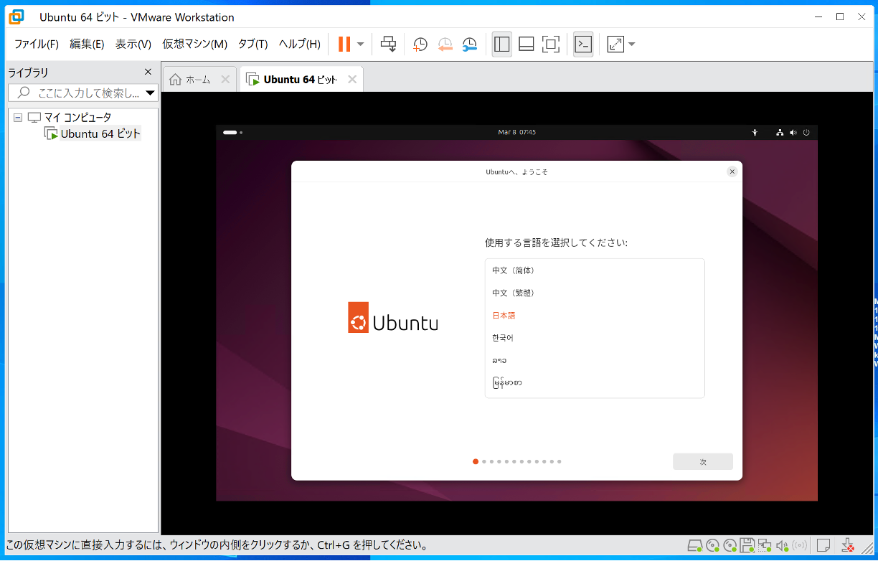Click the network adapter status icon

[x=765, y=546]
